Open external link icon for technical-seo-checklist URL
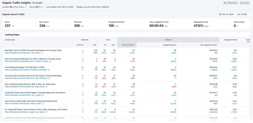The image size is (253, 123). click(x=49, y=78)
